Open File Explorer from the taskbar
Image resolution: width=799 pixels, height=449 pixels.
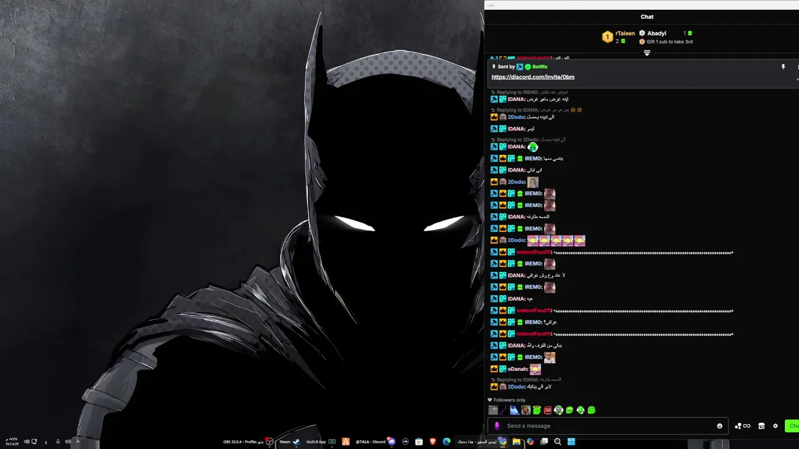pos(516,442)
